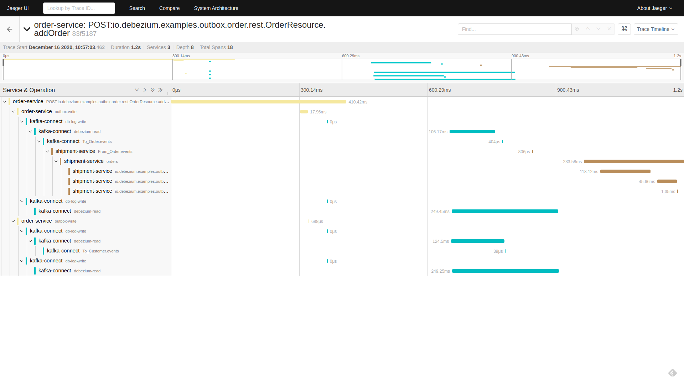Clear the find field with X icon
Viewport: 684px width, 384px height.
(x=609, y=29)
